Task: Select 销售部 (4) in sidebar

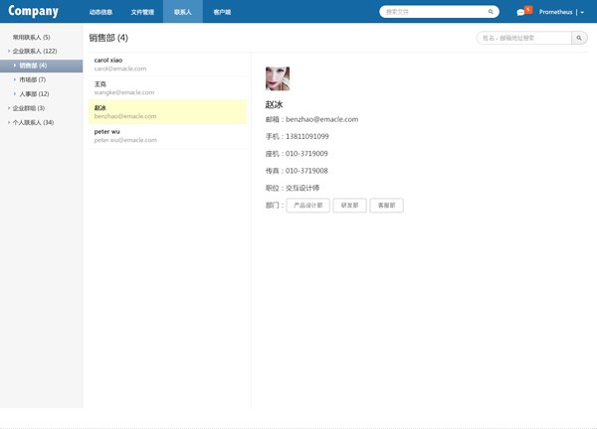Action: 41,66
